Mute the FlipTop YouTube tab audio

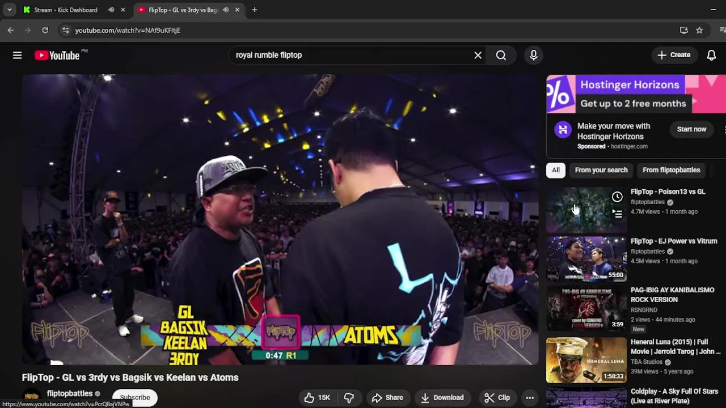[x=226, y=10]
